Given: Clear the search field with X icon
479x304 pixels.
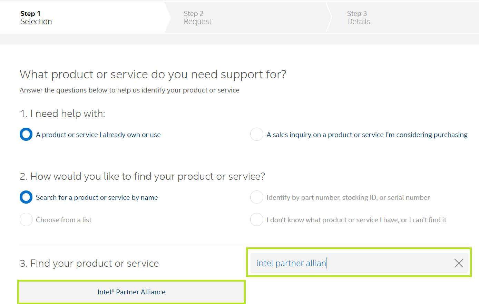Looking at the screenshot, I should pyautogui.click(x=459, y=263).
